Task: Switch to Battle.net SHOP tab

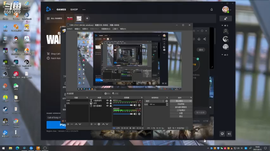Action: pyautogui.click(x=74, y=10)
